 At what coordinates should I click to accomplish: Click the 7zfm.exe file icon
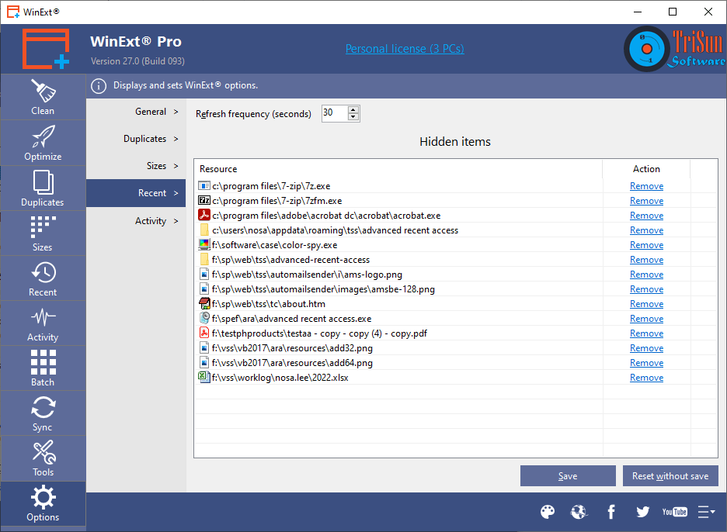204,201
